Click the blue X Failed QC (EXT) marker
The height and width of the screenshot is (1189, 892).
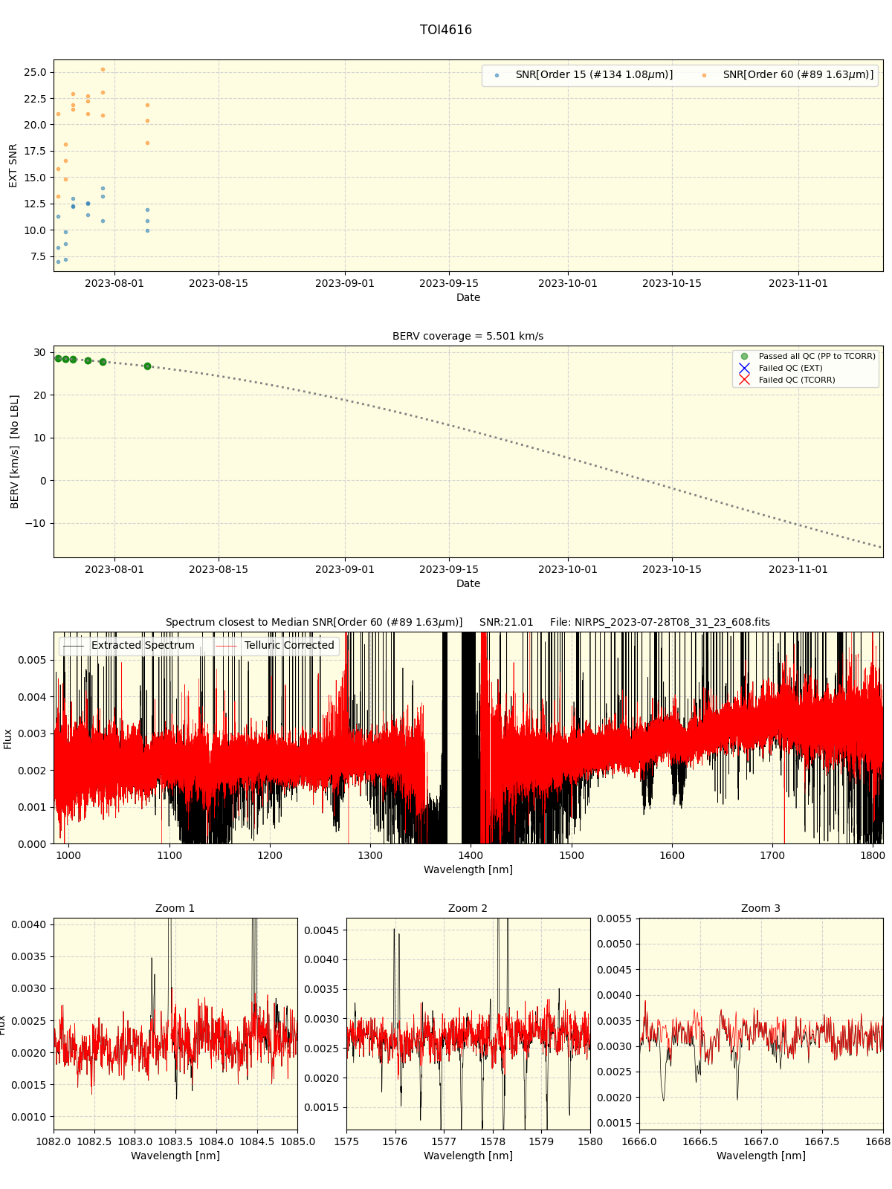[x=744, y=369]
